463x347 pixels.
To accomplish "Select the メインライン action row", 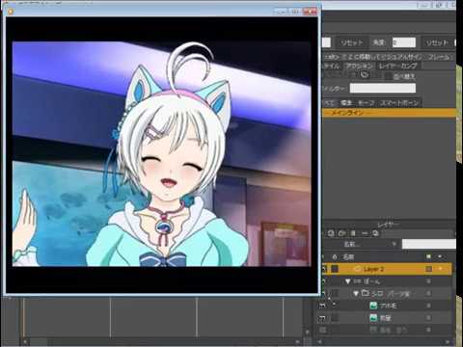I will (x=389, y=113).
